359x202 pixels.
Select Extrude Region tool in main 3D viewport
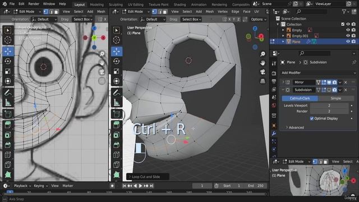(117, 125)
